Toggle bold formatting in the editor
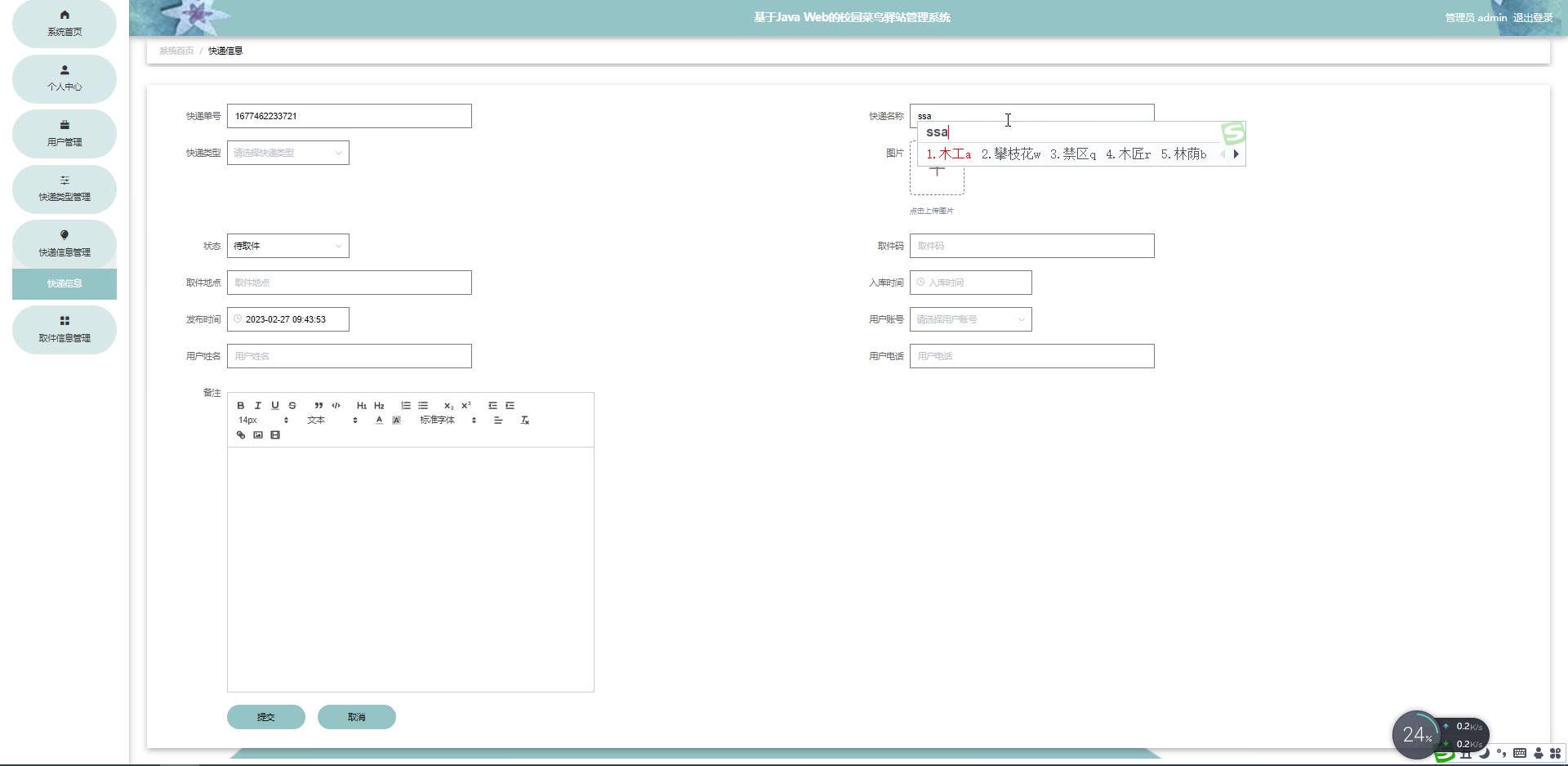1568x766 pixels. (241, 406)
